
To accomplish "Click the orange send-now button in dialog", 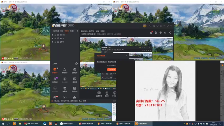I will 111,69.
